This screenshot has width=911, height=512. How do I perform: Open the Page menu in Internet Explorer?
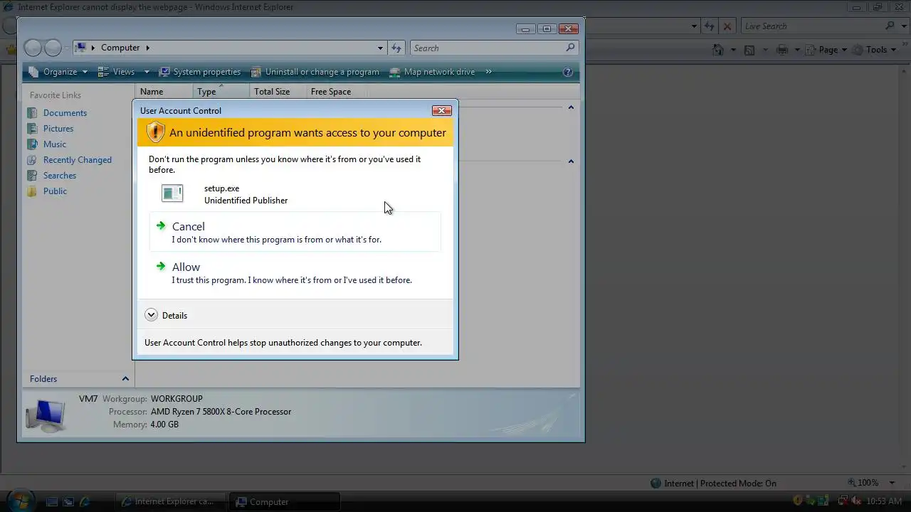tap(827, 50)
